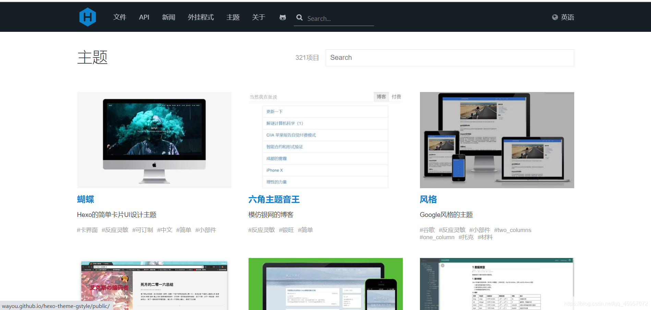Click the Hexo logo icon
651x310 pixels.
click(x=87, y=17)
